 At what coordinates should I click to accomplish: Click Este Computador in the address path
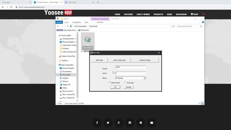tap(80, 26)
